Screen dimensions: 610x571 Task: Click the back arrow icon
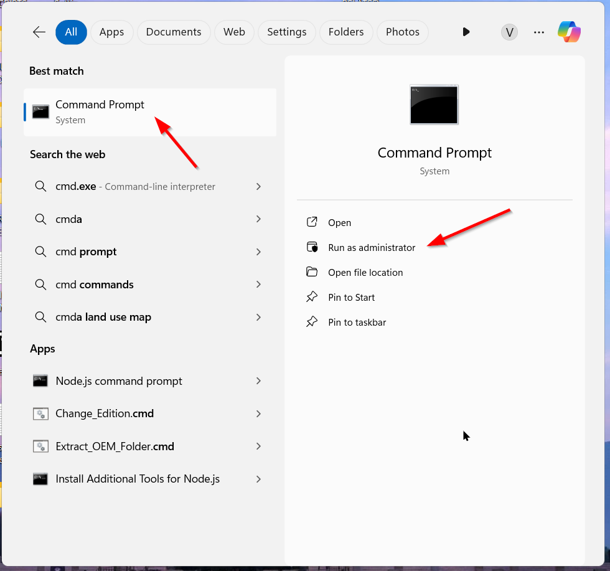click(x=39, y=32)
